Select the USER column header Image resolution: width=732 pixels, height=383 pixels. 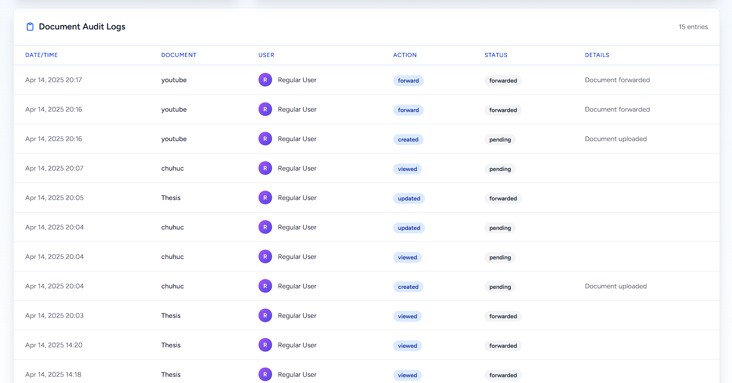266,55
